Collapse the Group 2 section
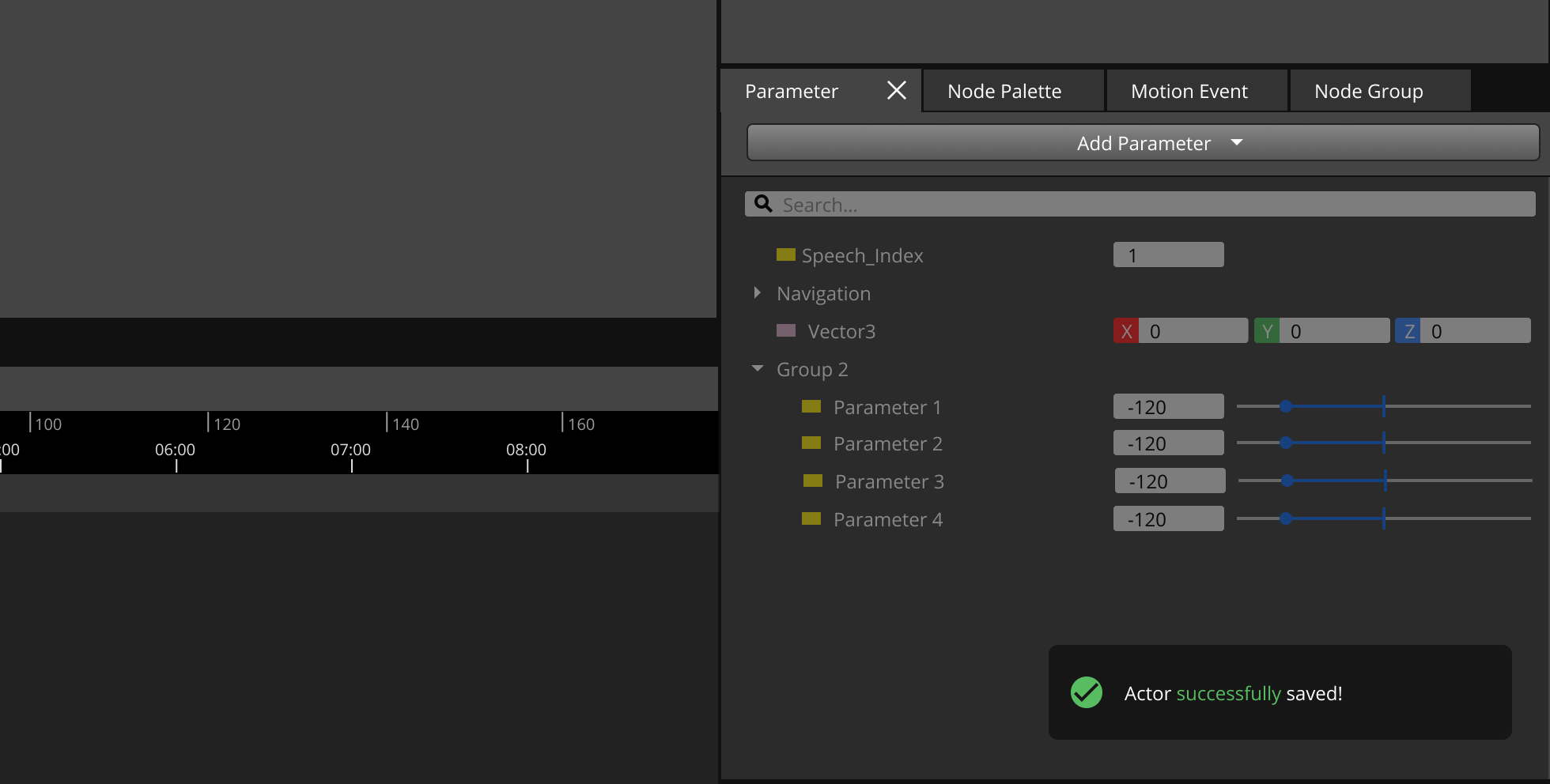This screenshot has height=784, width=1550. [757, 367]
